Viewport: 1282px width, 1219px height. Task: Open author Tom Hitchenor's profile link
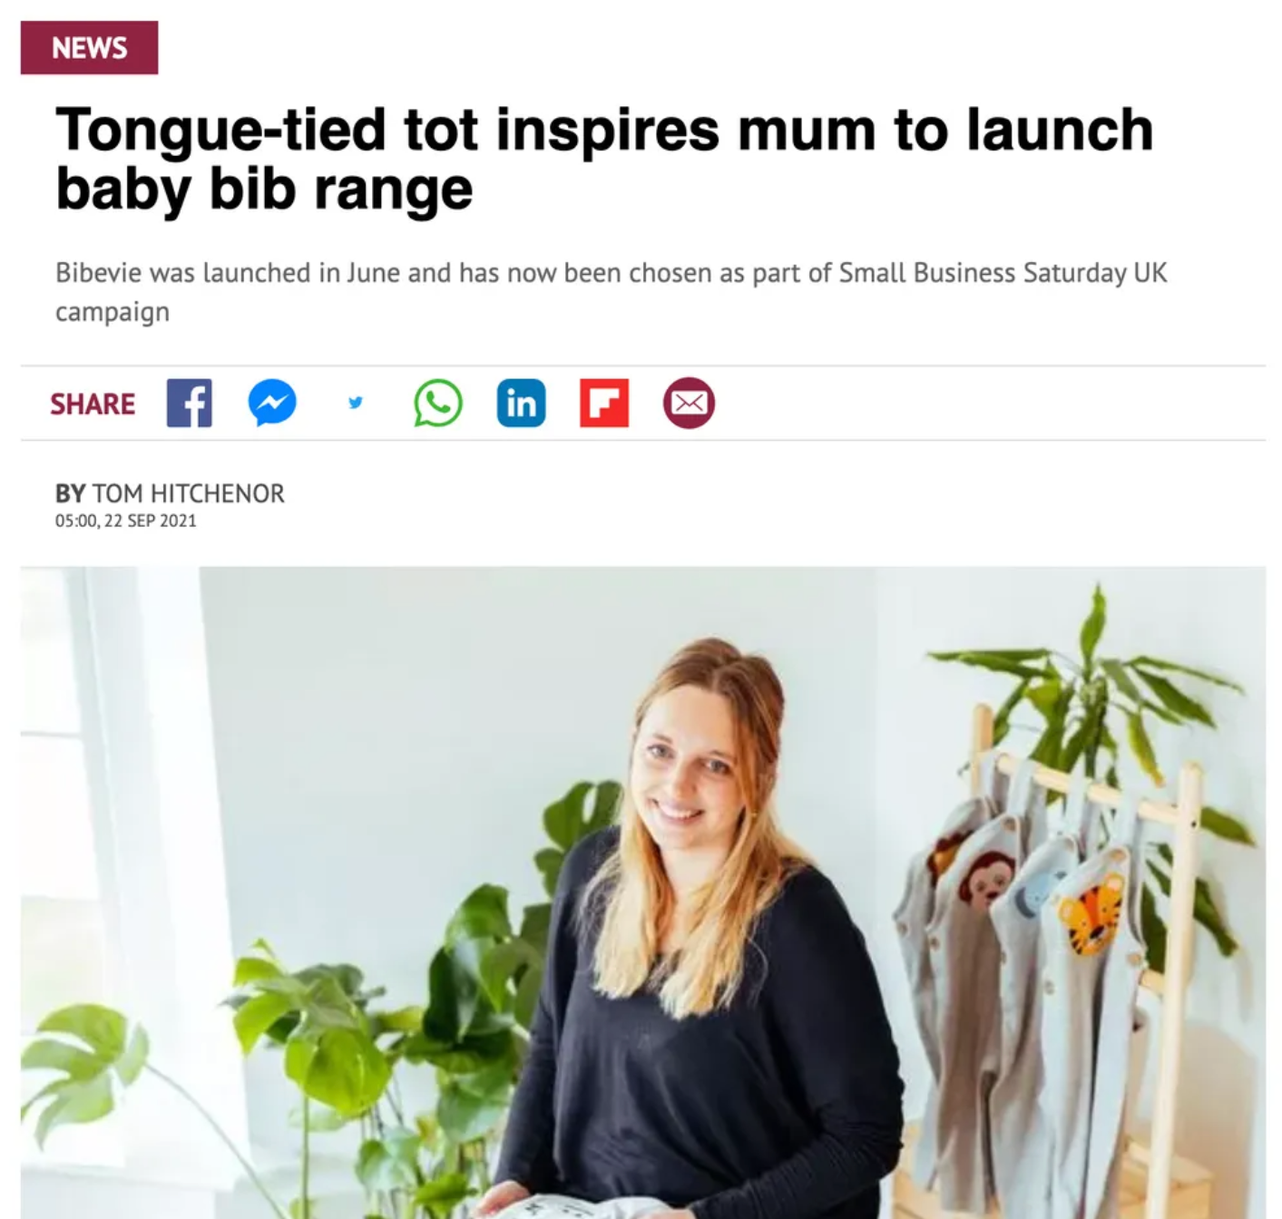(188, 493)
